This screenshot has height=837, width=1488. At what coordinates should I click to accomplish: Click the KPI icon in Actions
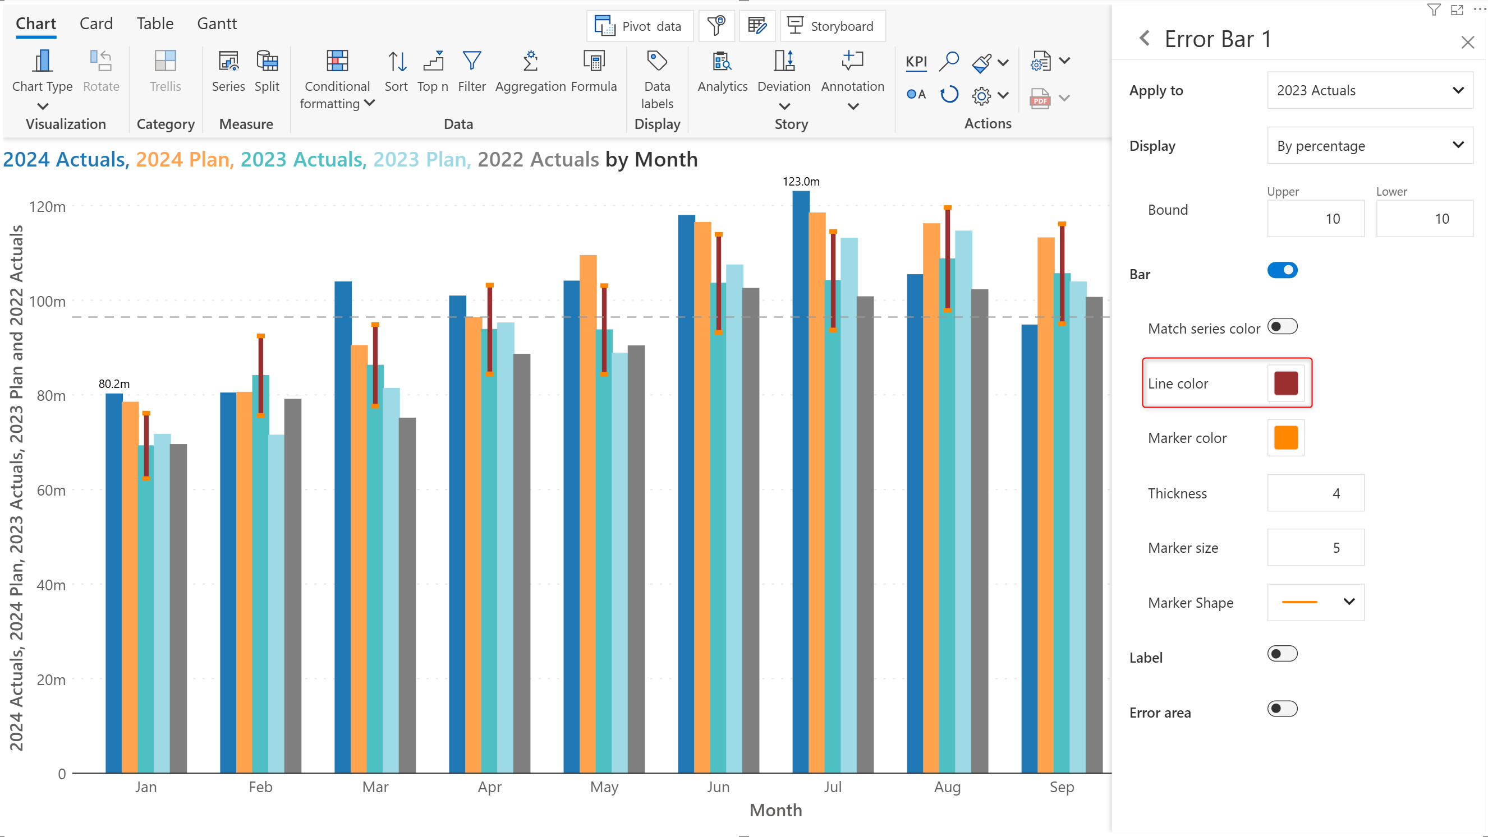click(x=916, y=62)
